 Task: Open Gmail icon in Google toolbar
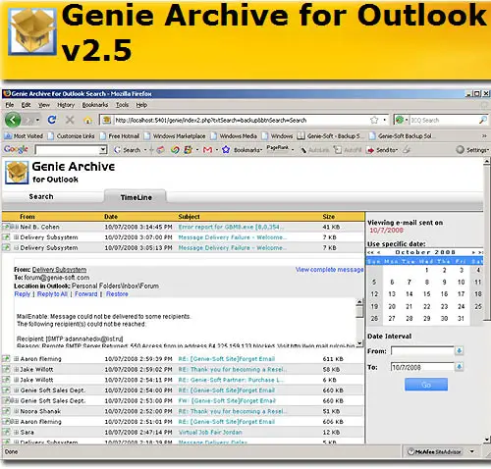(207, 150)
